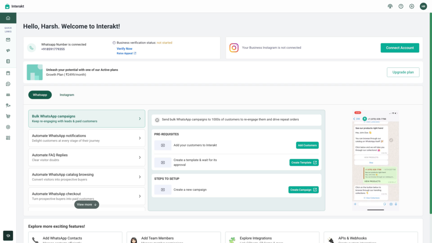Click the Create Template button

304,163
